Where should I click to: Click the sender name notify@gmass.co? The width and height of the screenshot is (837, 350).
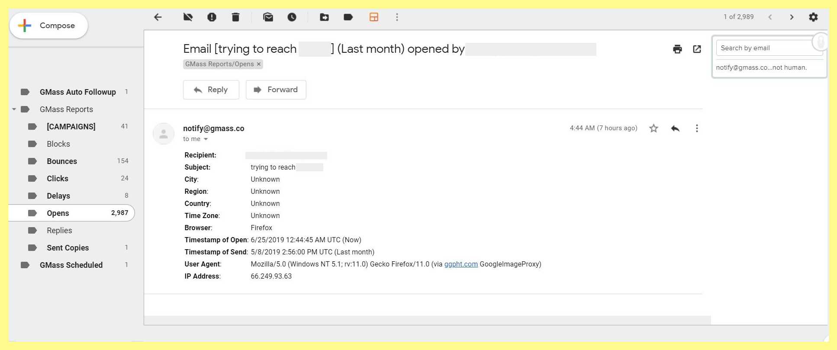(x=213, y=128)
